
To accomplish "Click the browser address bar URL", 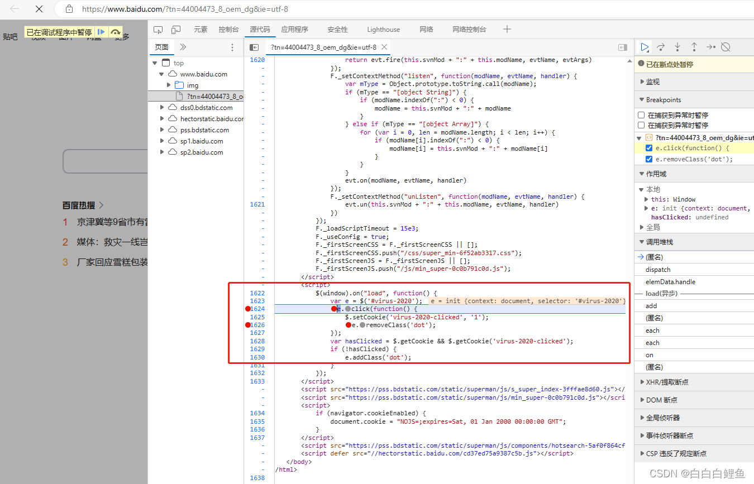I will pos(185,9).
